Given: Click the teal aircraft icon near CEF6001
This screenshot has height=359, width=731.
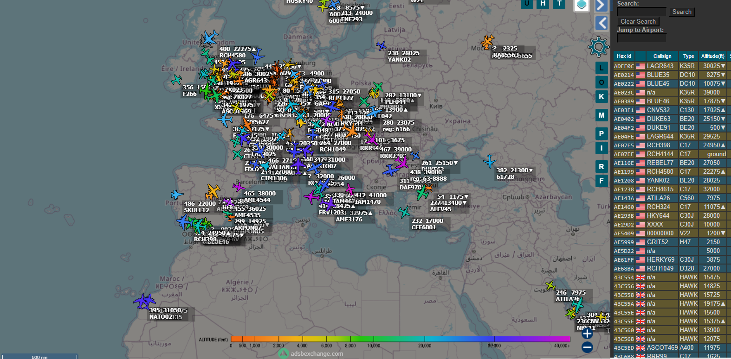Looking at the screenshot, I should (404, 212).
